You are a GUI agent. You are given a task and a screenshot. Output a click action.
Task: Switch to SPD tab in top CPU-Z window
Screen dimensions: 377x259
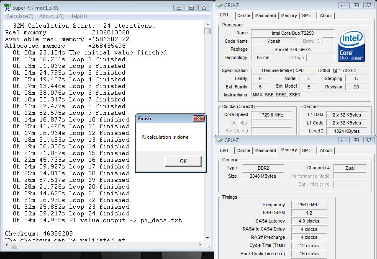[306, 16]
